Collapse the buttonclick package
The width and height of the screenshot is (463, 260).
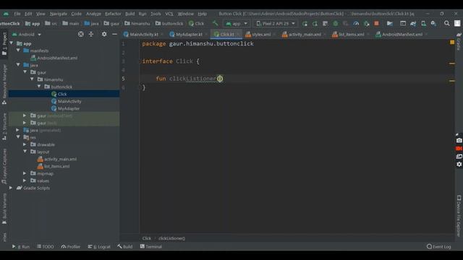click(x=39, y=87)
